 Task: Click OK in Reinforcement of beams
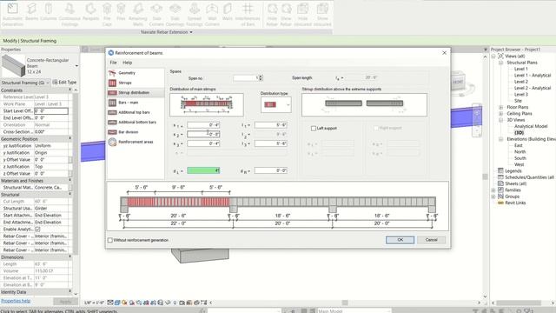click(x=400, y=240)
